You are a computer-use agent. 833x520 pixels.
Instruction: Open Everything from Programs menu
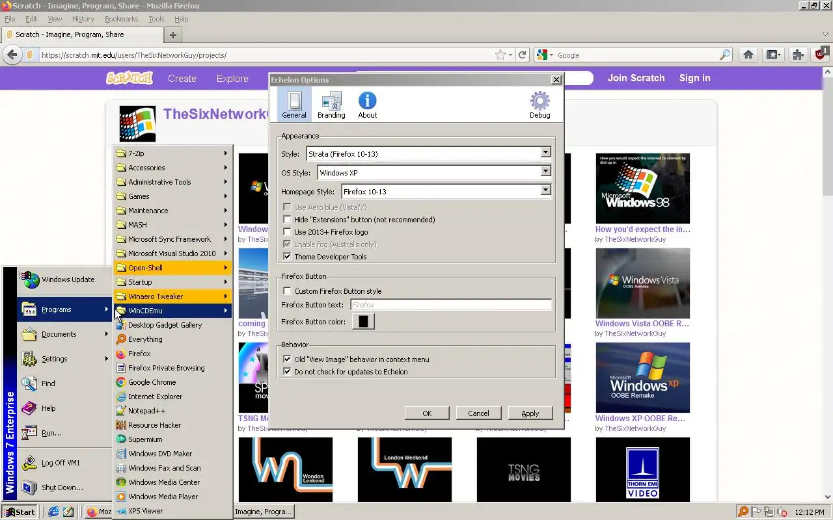(x=172, y=339)
